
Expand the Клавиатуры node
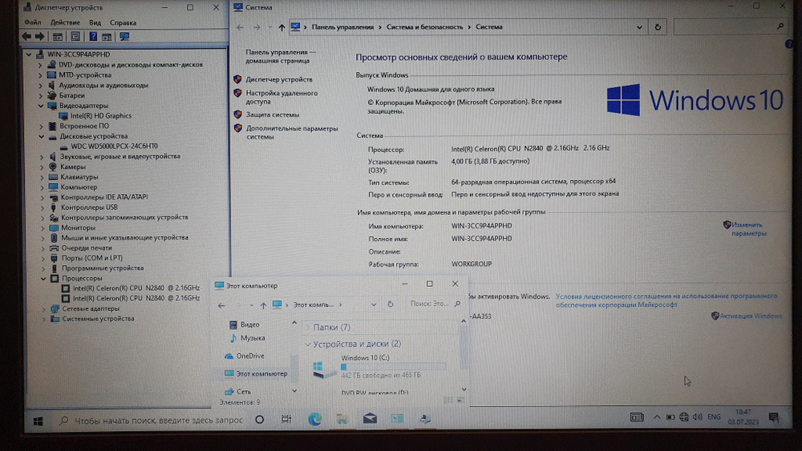(x=42, y=177)
